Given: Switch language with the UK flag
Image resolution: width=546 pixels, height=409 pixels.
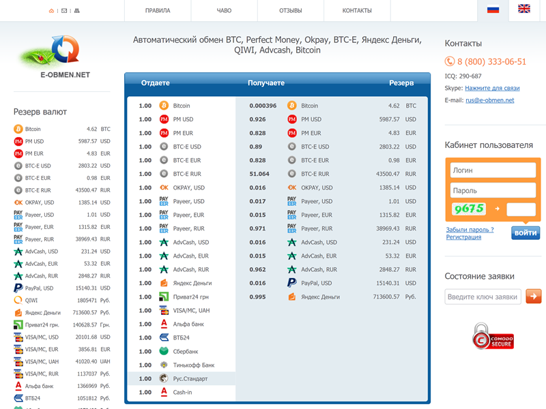Looking at the screenshot, I should pyautogui.click(x=524, y=9).
